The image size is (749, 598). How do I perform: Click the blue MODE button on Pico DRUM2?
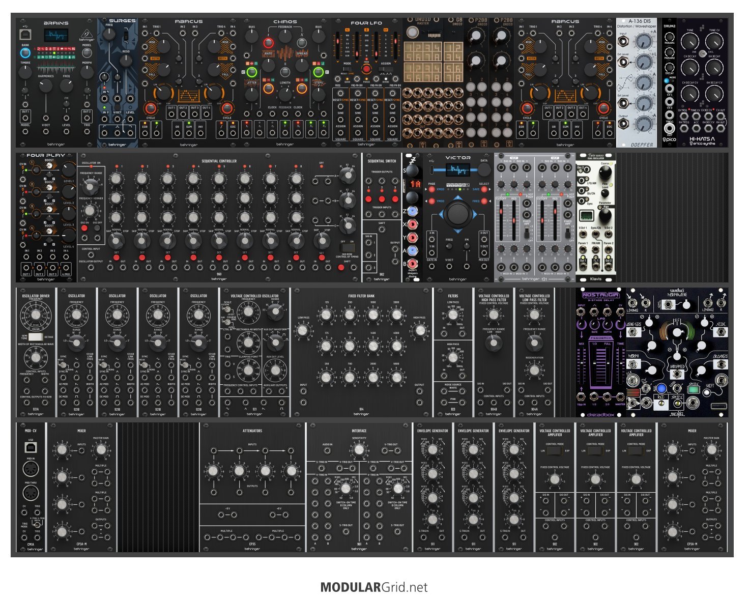(x=666, y=81)
